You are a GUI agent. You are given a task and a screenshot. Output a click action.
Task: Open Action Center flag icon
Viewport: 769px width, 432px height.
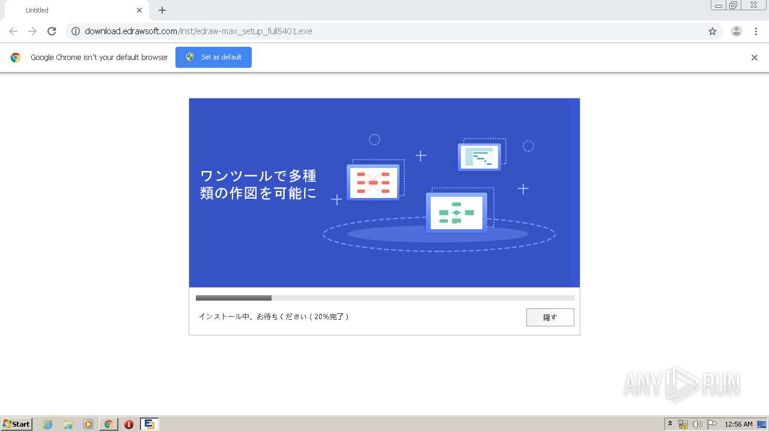(x=712, y=424)
